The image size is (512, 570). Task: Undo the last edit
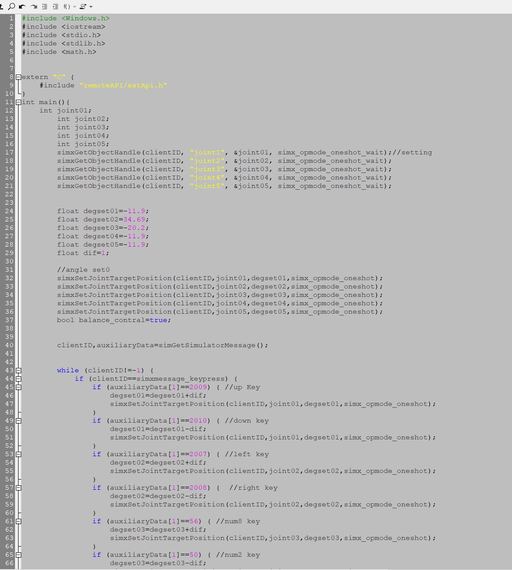point(22,7)
